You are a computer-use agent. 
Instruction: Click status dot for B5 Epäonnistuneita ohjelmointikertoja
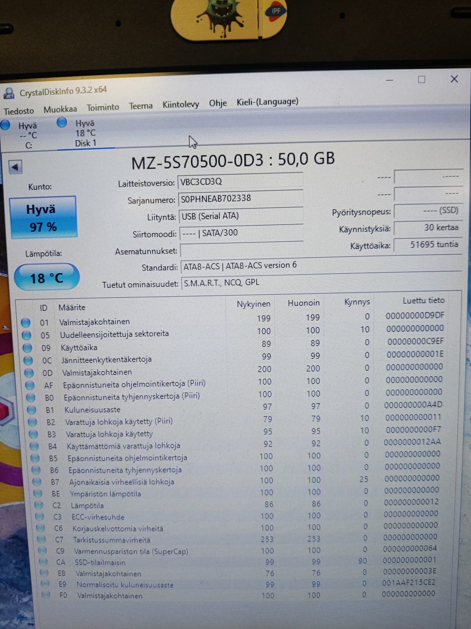coord(35,458)
